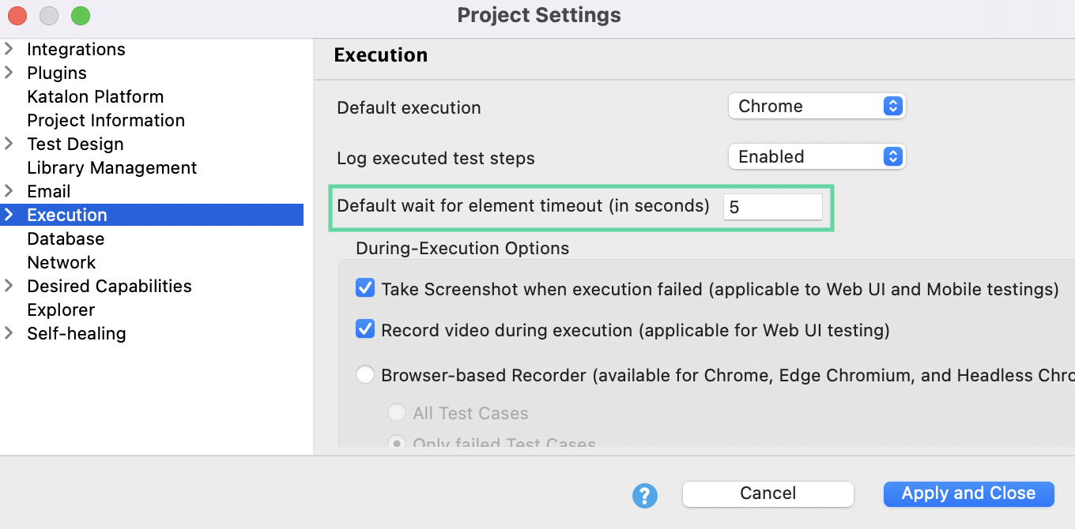Open the Default execution Chrome dropdown
Screen dimensions: 1075x529
coord(816,106)
